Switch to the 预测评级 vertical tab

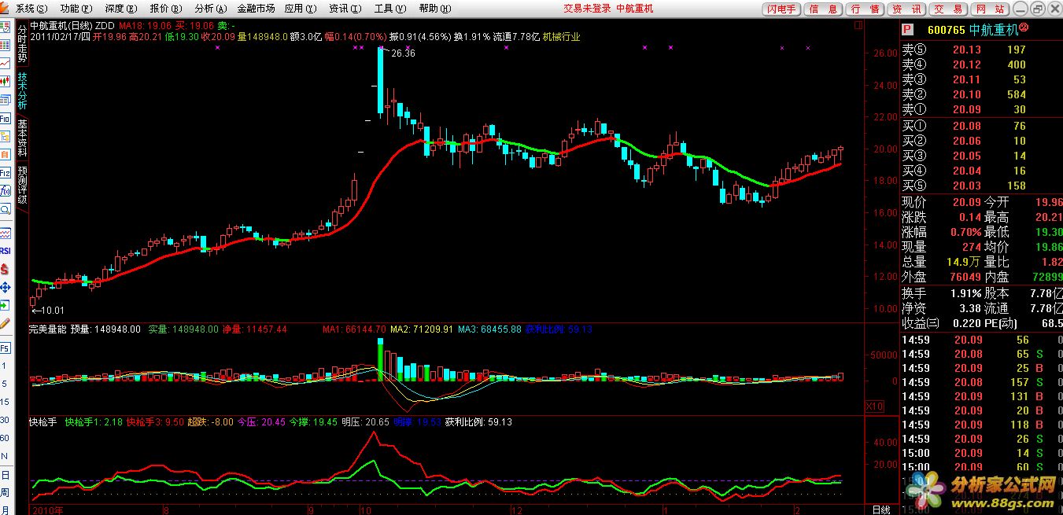[22, 185]
